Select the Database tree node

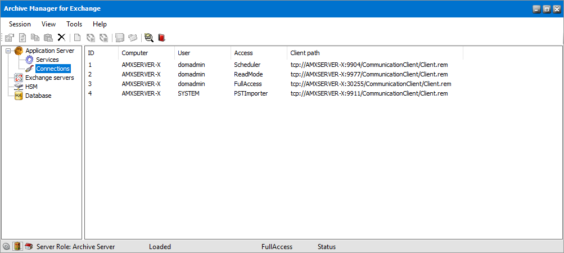click(38, 96)
